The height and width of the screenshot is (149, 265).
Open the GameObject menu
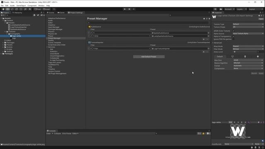tap(21, 5)
